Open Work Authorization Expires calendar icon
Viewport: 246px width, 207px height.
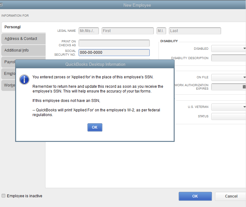click(244, 87)
